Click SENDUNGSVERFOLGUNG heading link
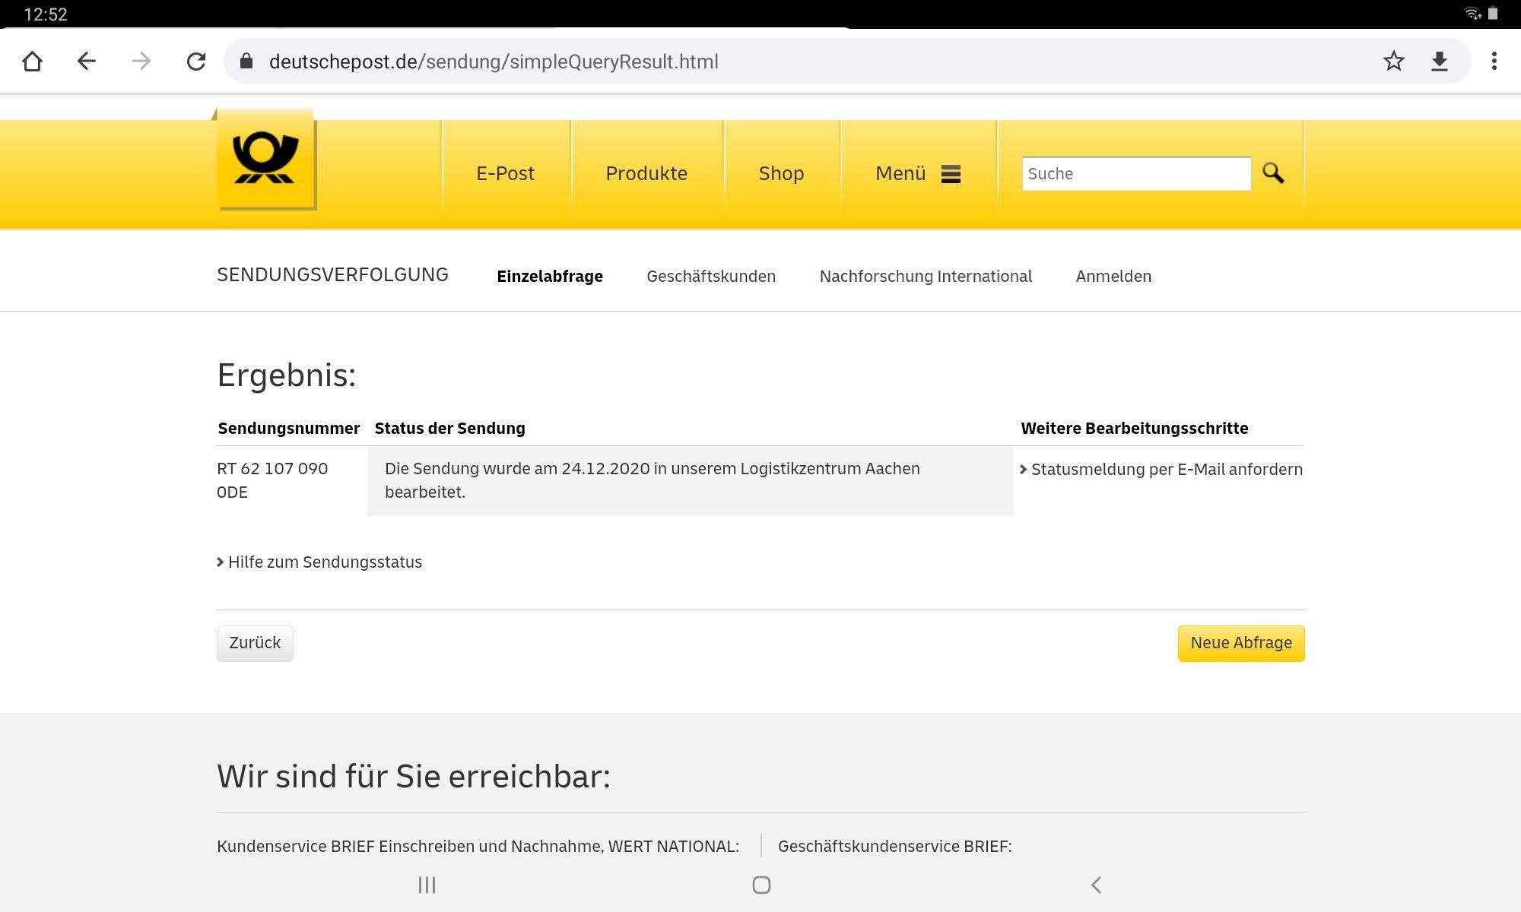The width and height of the screenshot is (1521, 912). click(332, 275)
